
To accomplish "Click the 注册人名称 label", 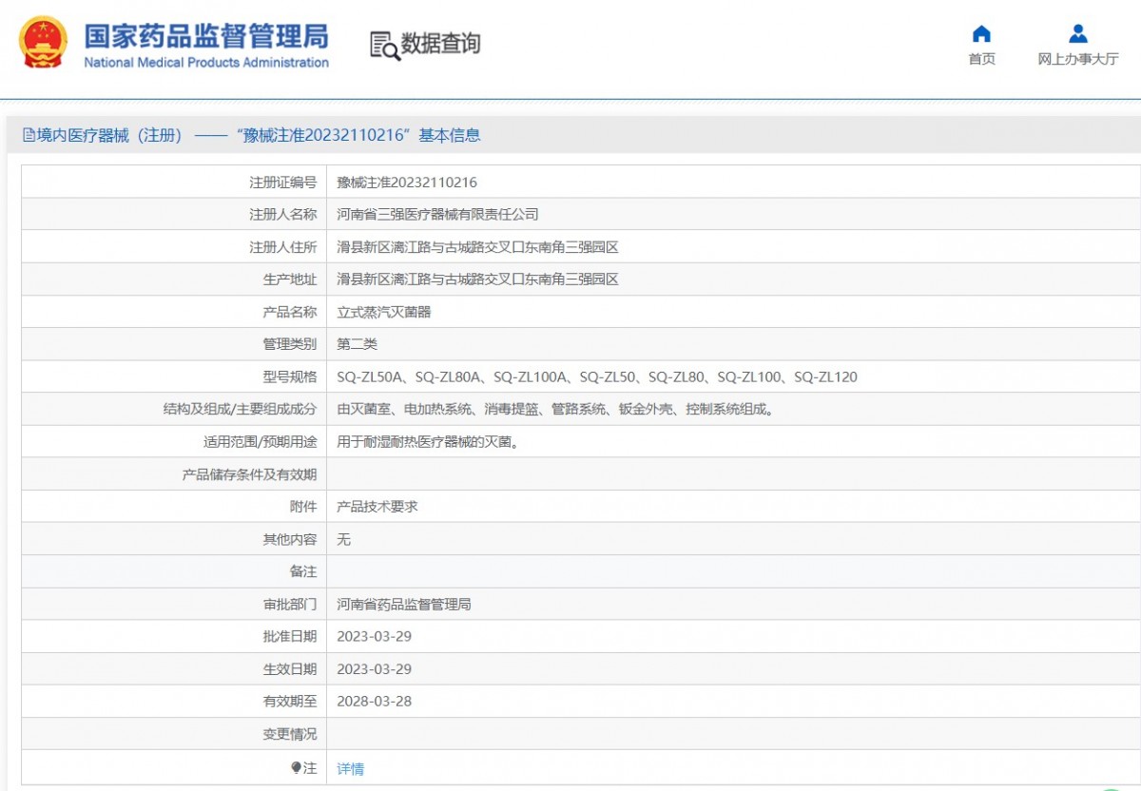I will click(x=283, y=215).
